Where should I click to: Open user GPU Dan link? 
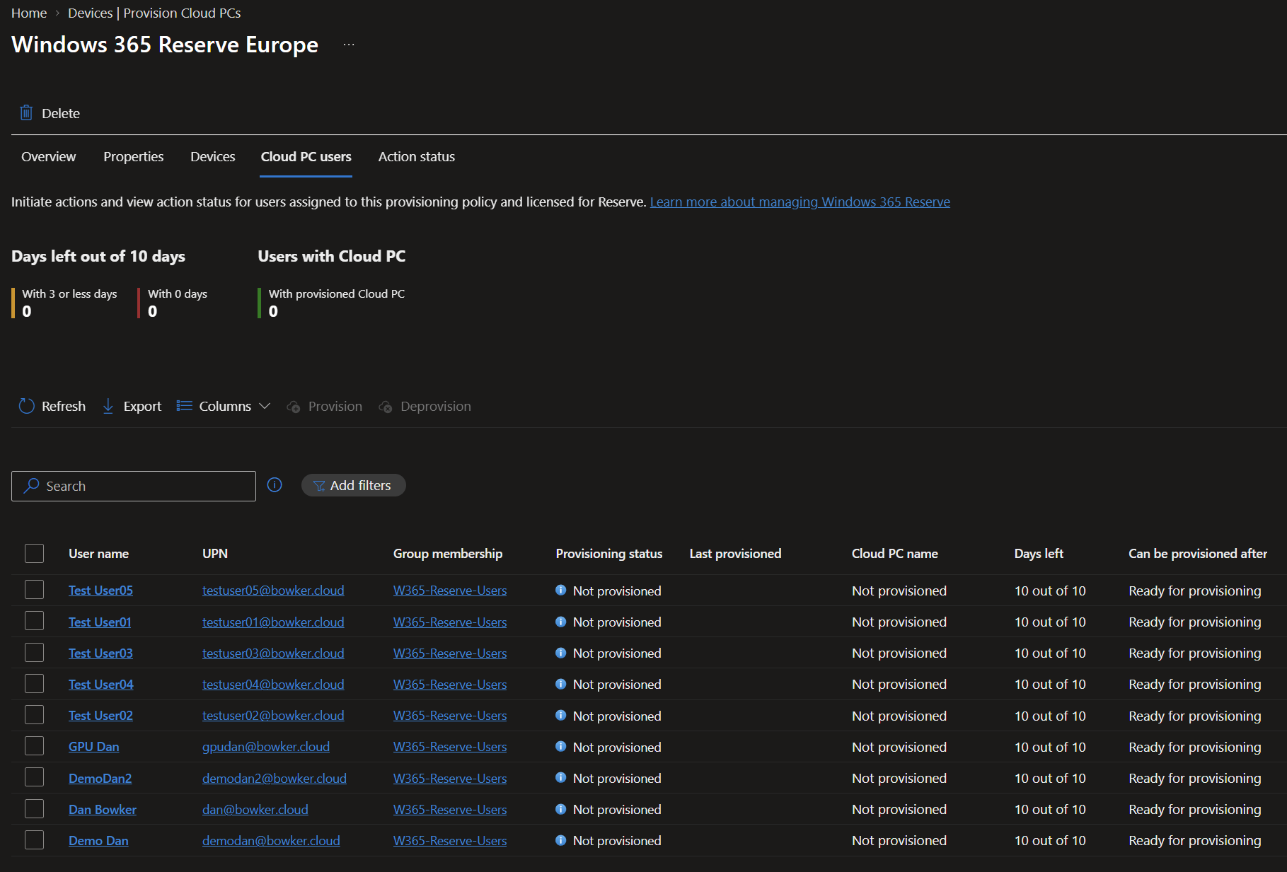[93, 746]
